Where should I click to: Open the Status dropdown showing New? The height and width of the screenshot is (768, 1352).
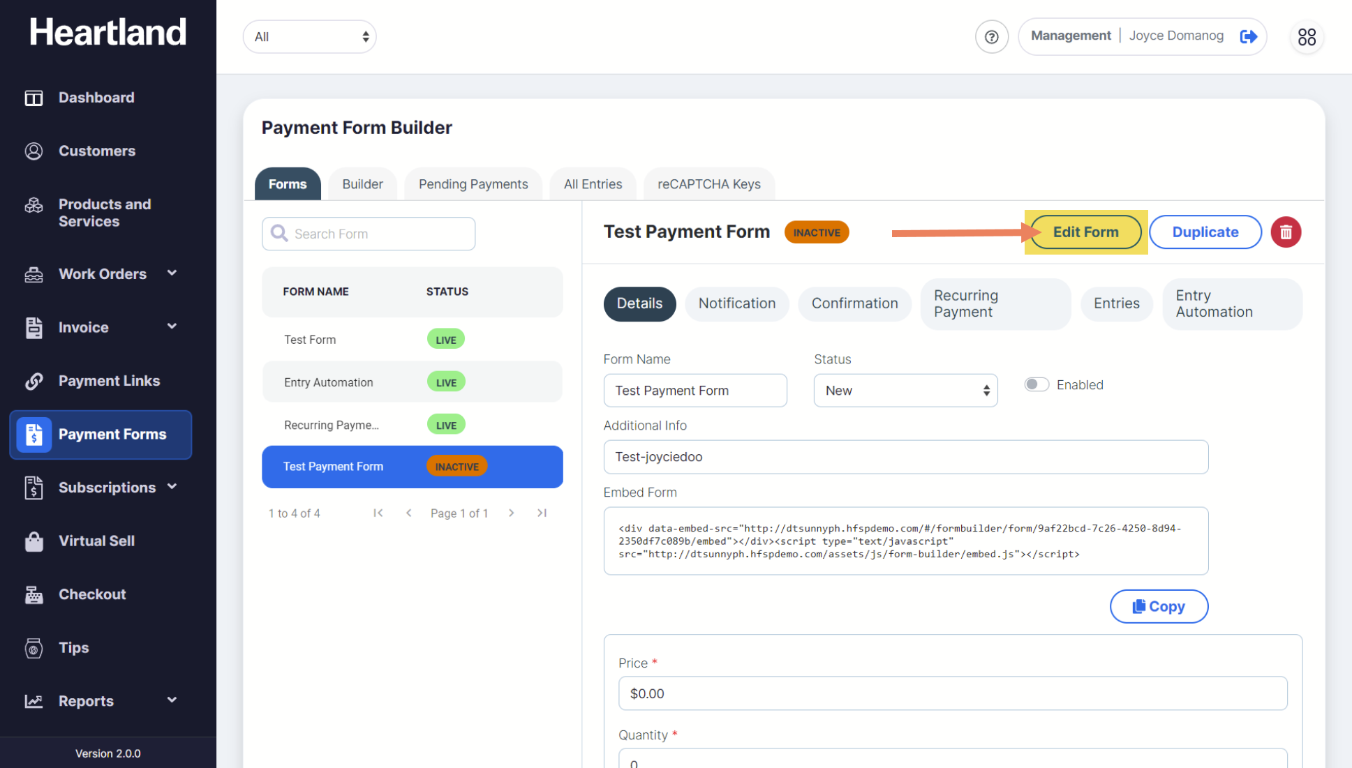coord(905,391)
